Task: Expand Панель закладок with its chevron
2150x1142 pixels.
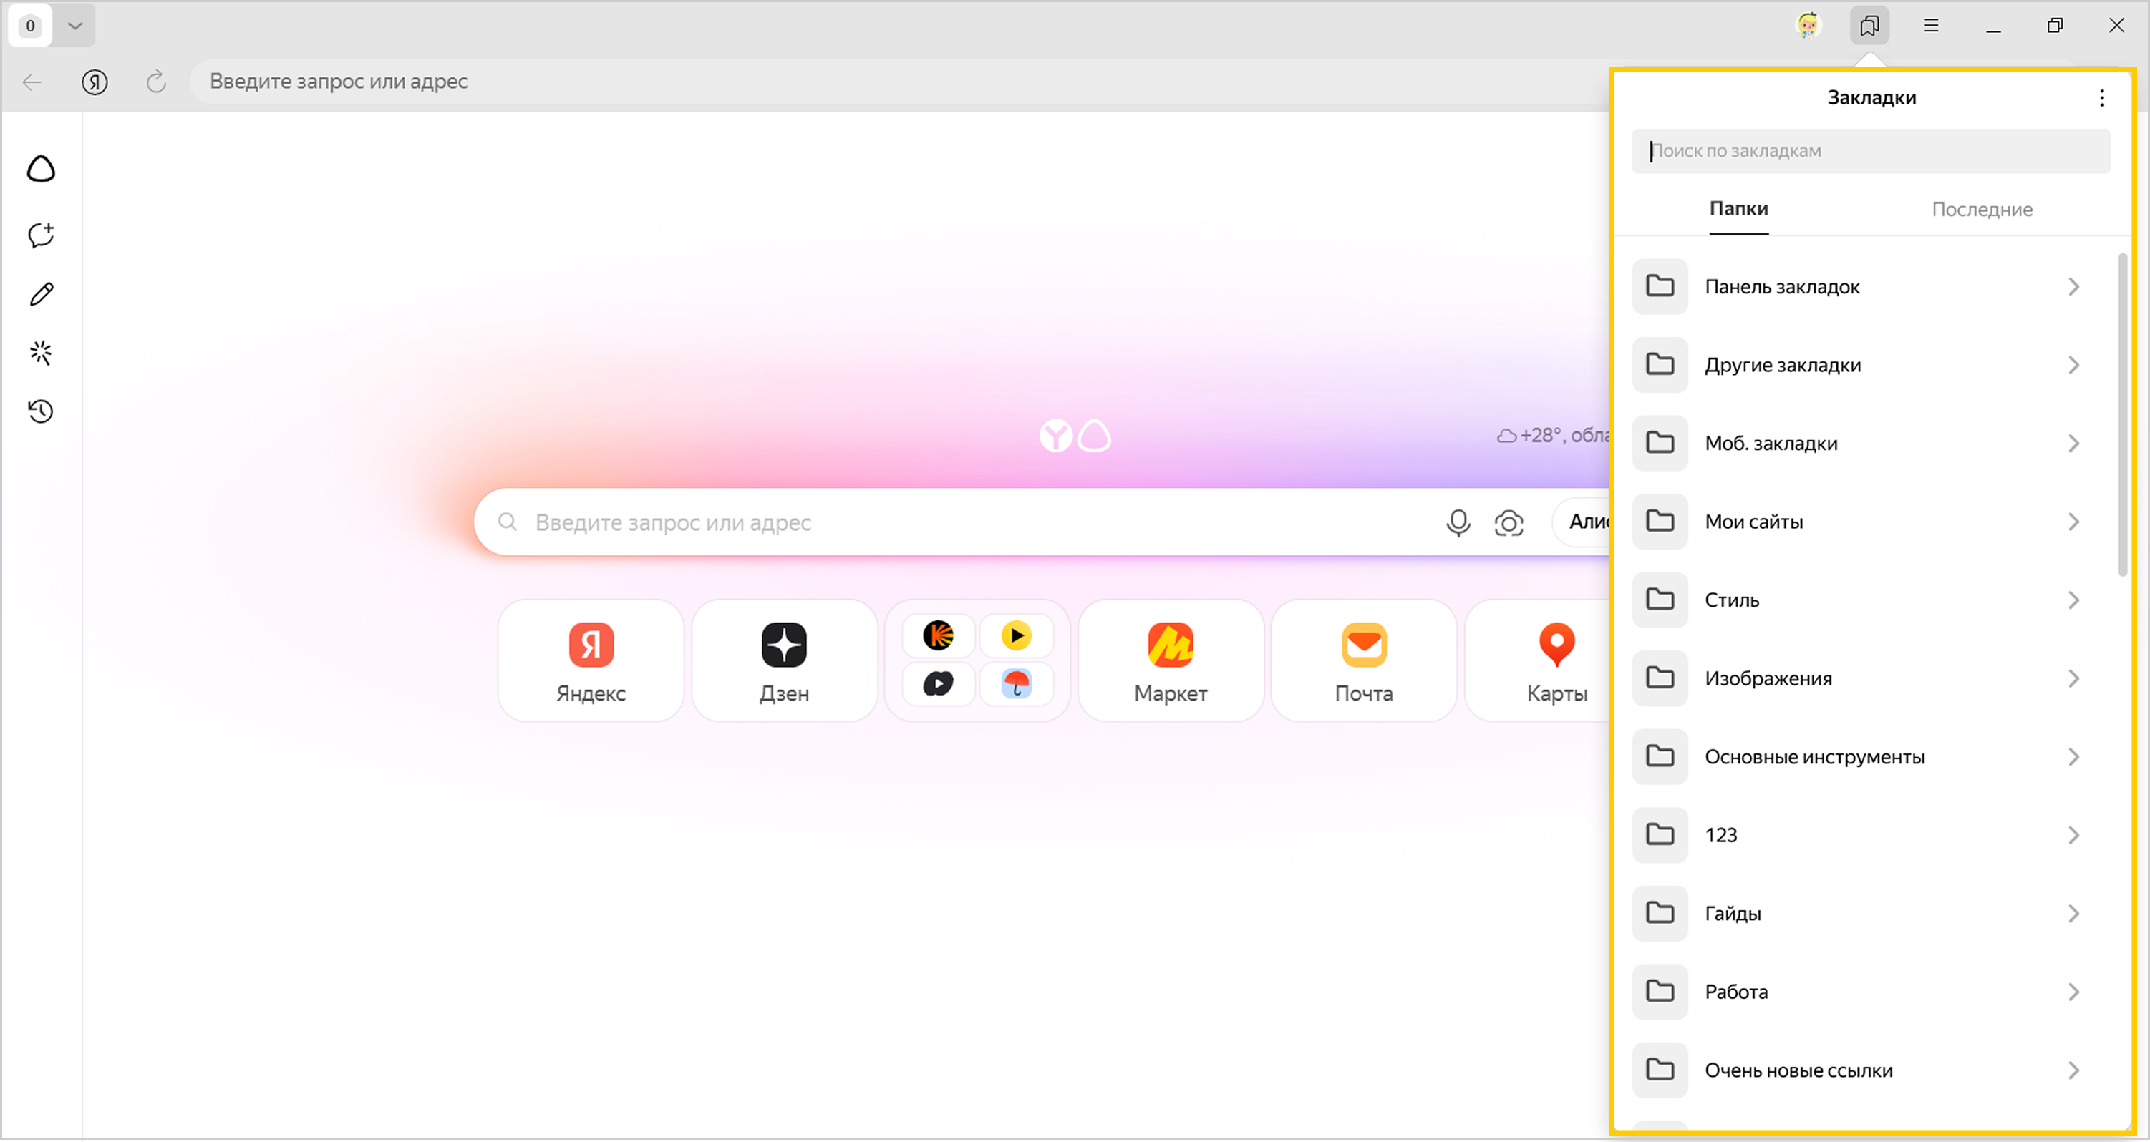Action: coord(2074,287)
